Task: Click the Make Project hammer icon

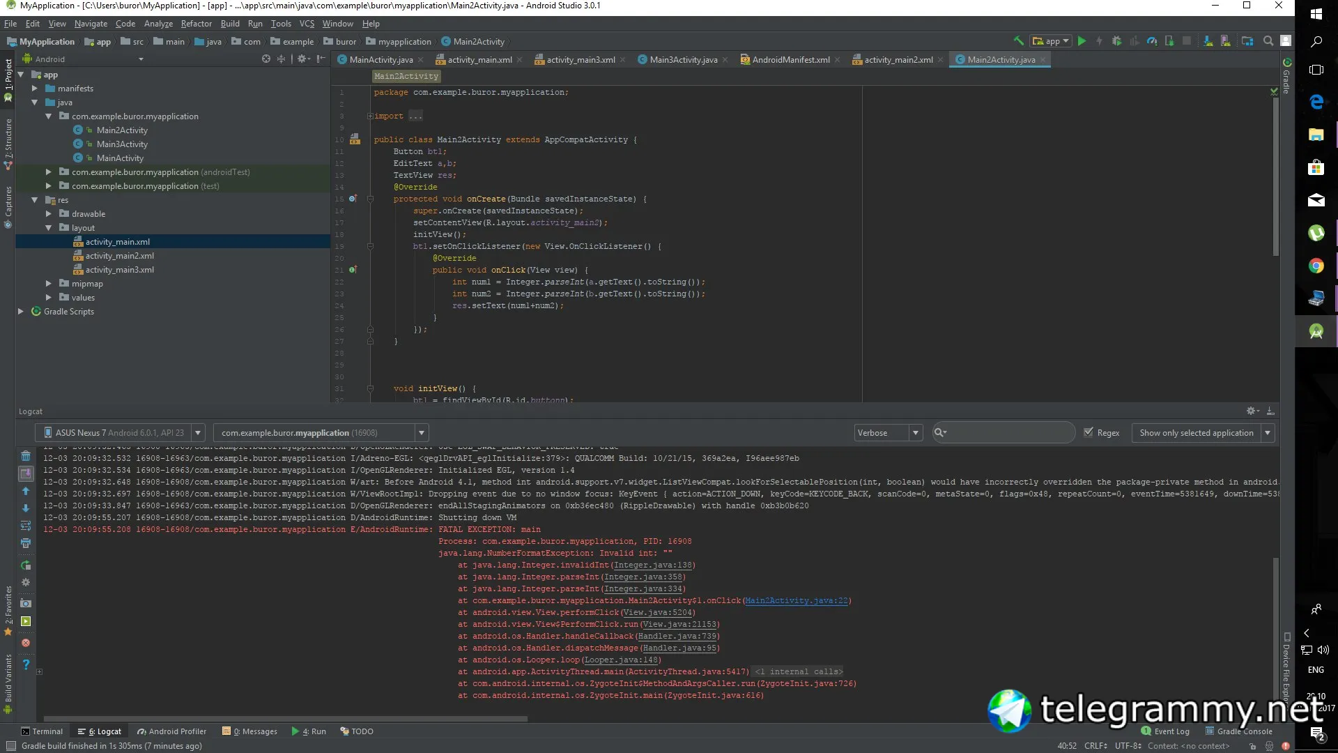Action: 1019,41
